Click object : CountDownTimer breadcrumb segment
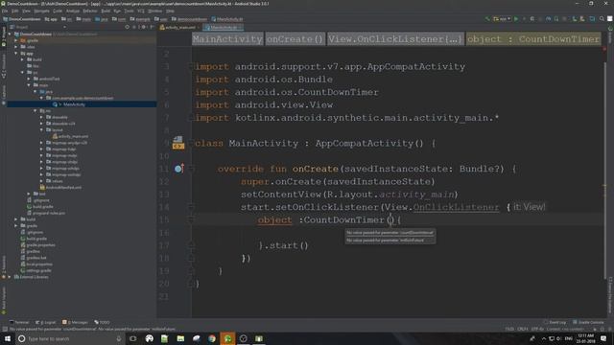Image resolution: width=614 pixels, height=345 pixels. coord(533,39)
